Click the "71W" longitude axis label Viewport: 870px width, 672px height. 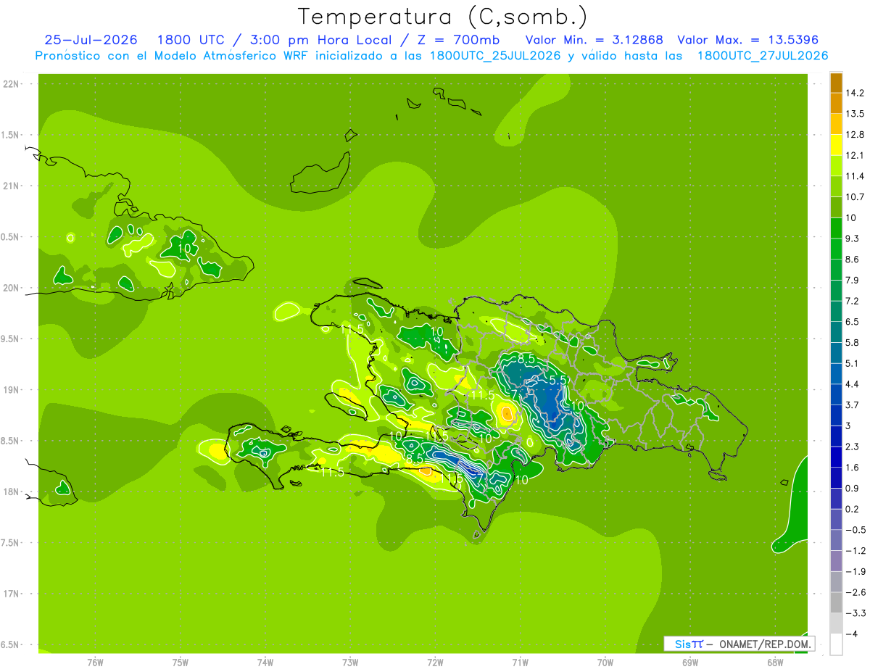(520, 663)
